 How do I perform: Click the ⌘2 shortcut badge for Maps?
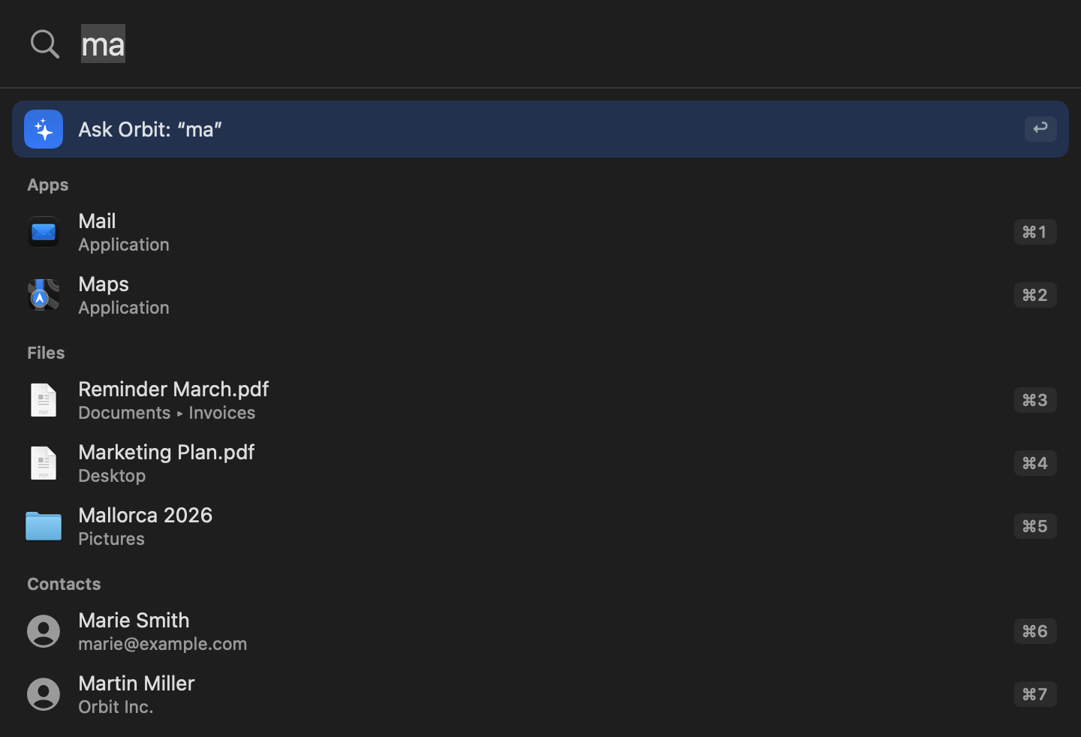tap(1035, 295)
